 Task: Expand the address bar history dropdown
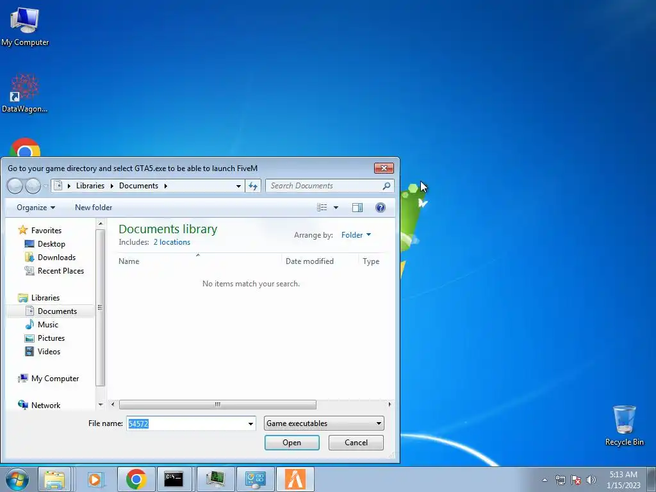(238, 186)
